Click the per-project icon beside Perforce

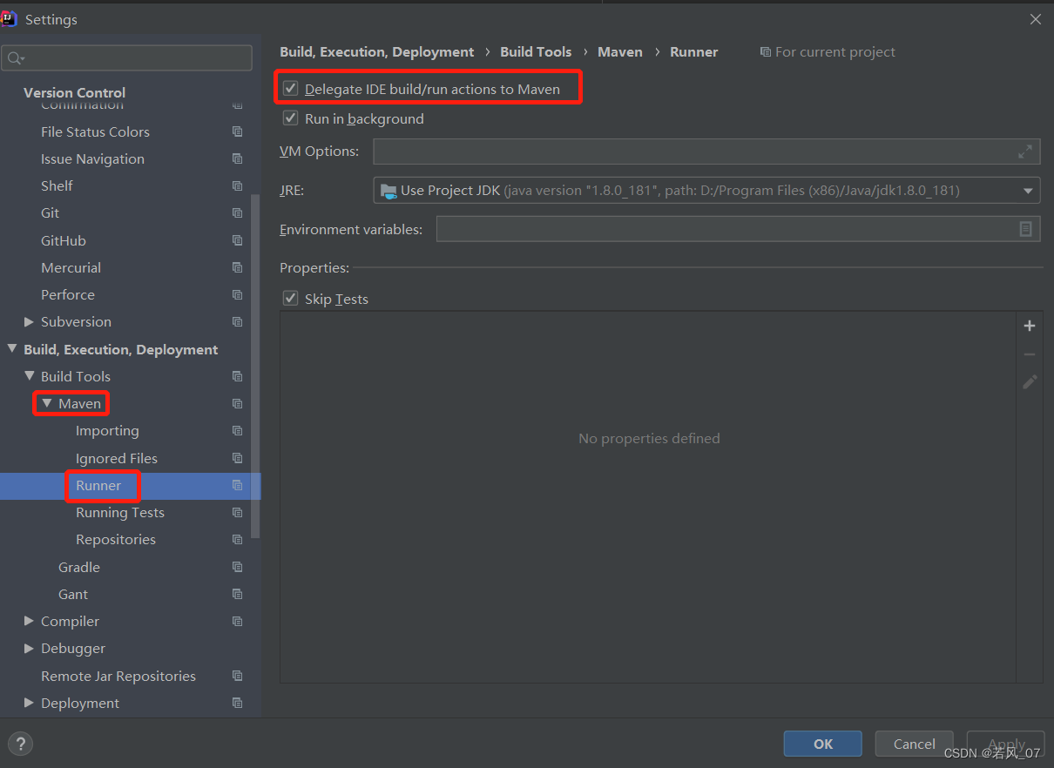pyautogui.click(x=237, y=294)
